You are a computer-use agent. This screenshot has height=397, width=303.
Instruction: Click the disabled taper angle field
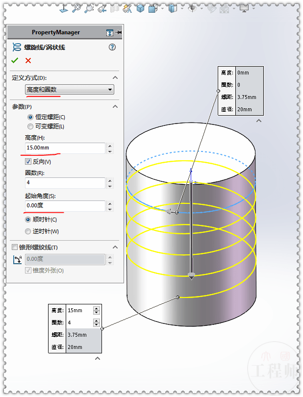click(65, 259)
